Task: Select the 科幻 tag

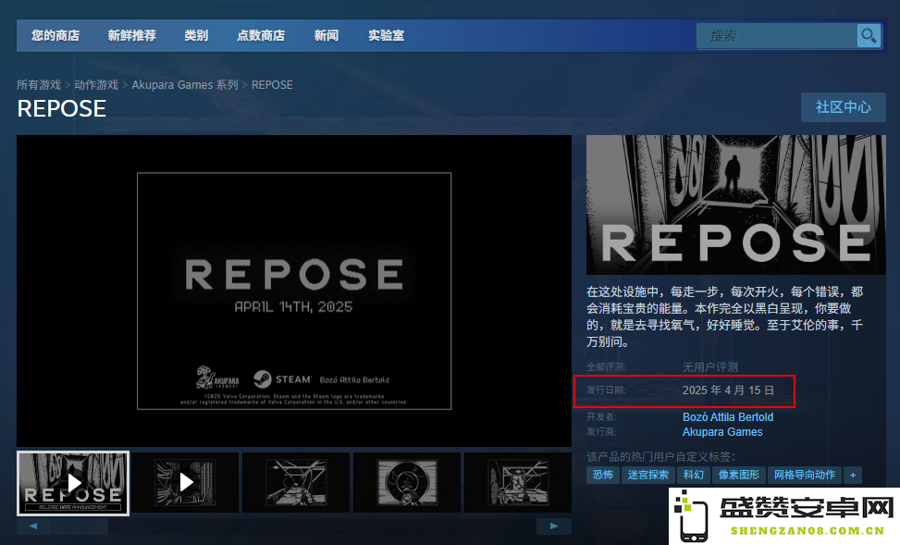Action: [x=694, y=475]
